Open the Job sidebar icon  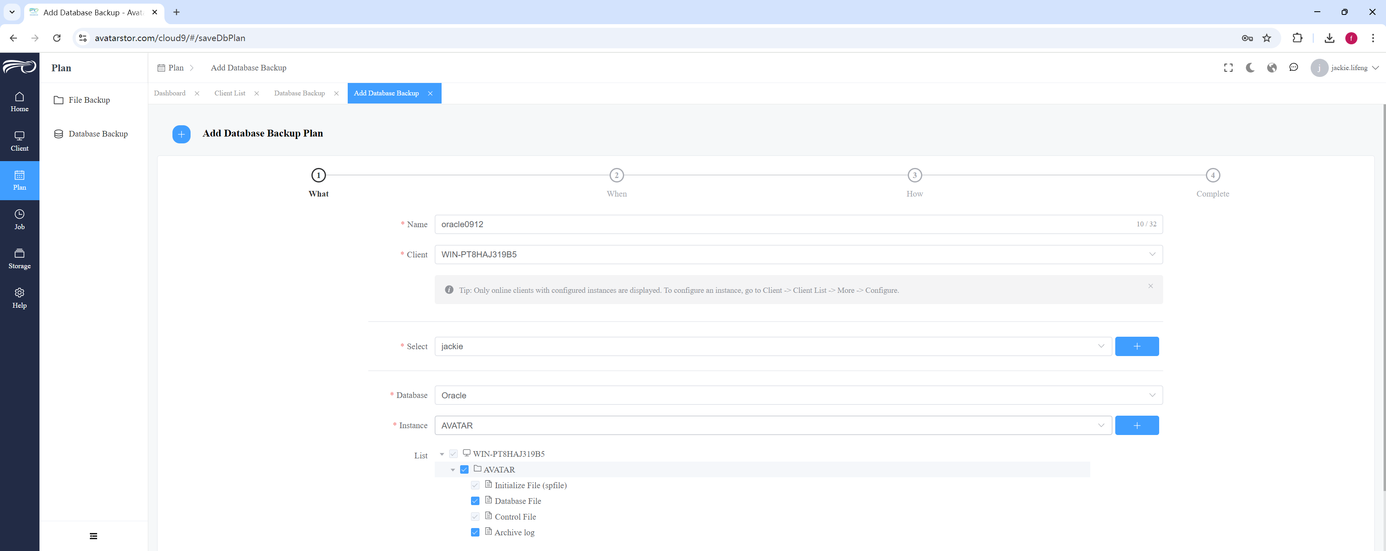tap(19, 220)
